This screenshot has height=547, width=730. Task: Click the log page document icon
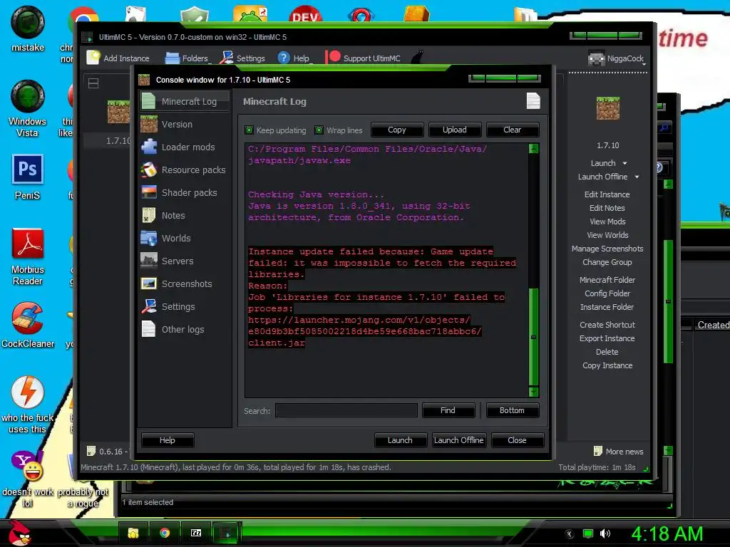pyautogui.click(x=533, y=101)
